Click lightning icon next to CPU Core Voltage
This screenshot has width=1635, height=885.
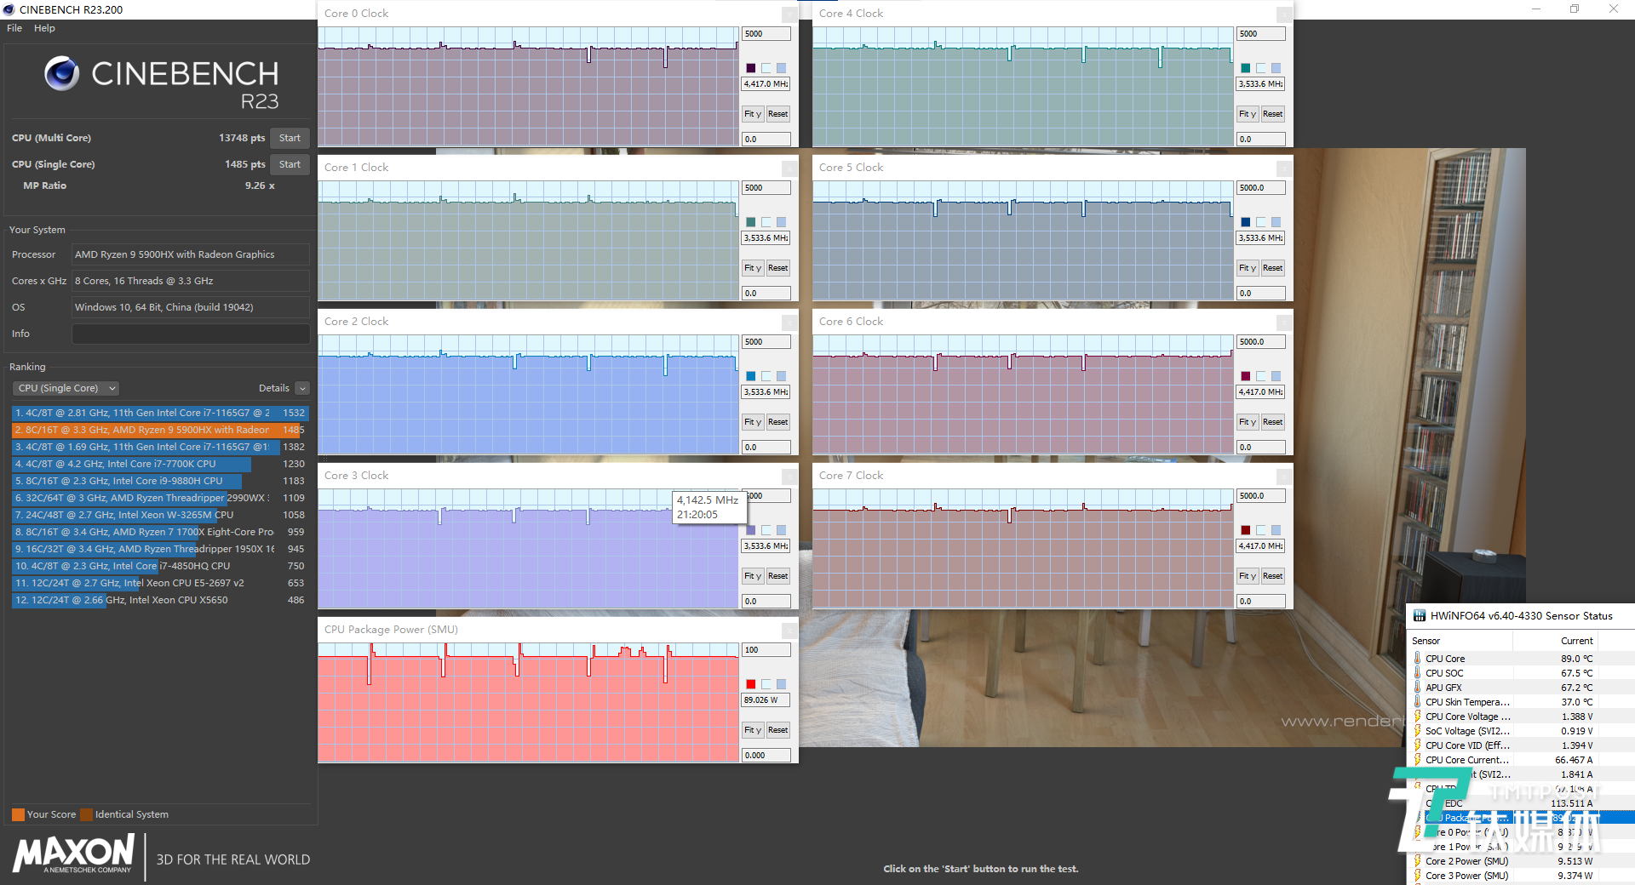[1417, 717]
